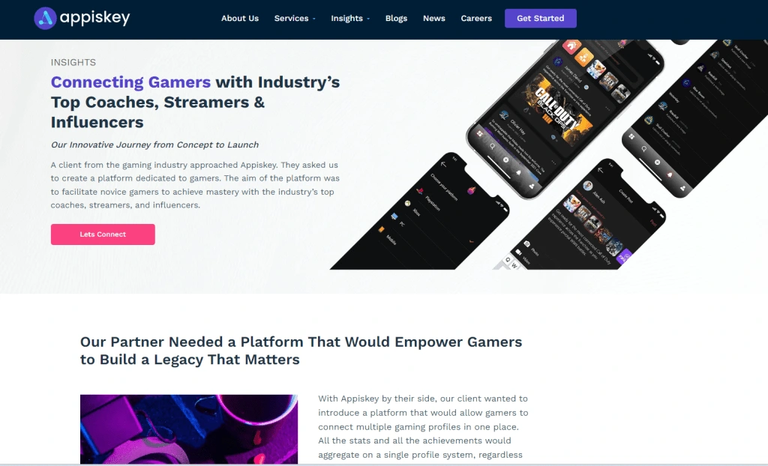Expand the Insights dropdown menu

[350, 18]
